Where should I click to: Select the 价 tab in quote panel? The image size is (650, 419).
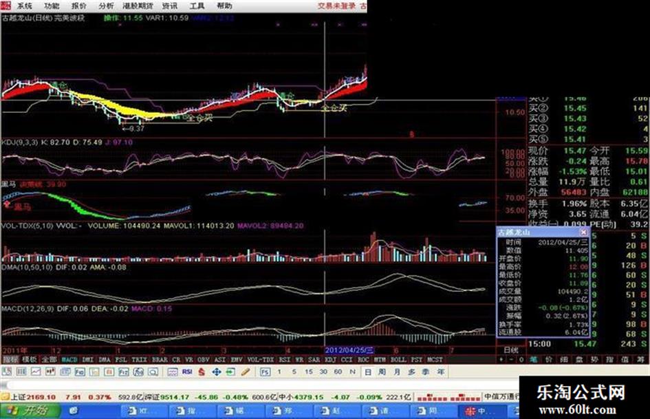click(548, 360)
